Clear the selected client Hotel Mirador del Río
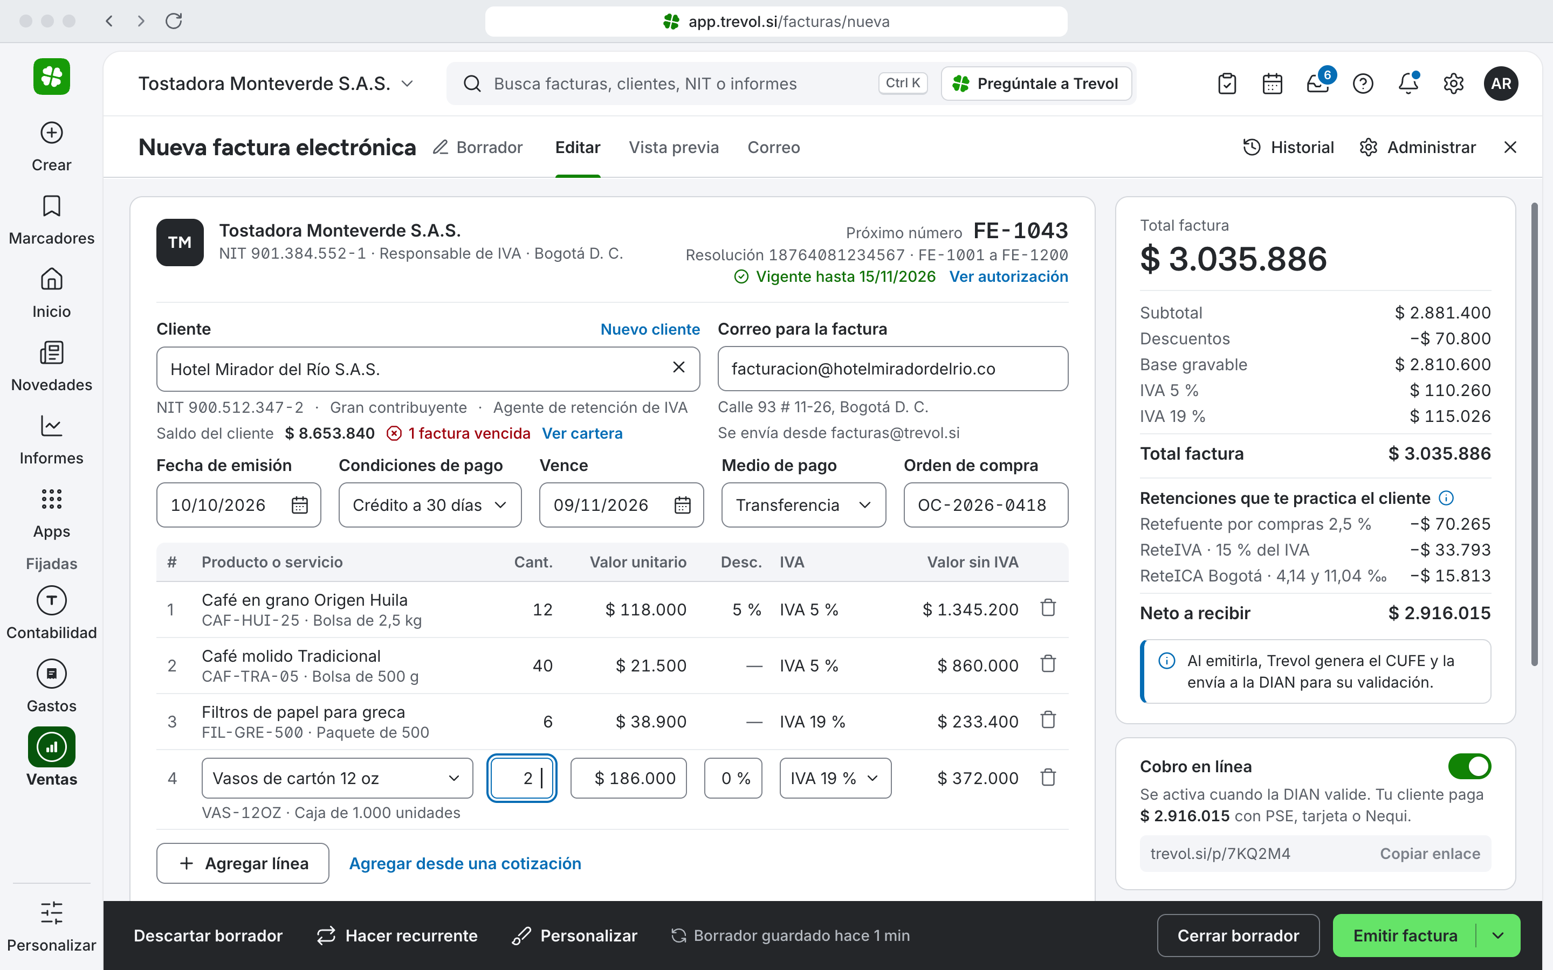This screenshot has height=970, width=1553. point(678,367)
